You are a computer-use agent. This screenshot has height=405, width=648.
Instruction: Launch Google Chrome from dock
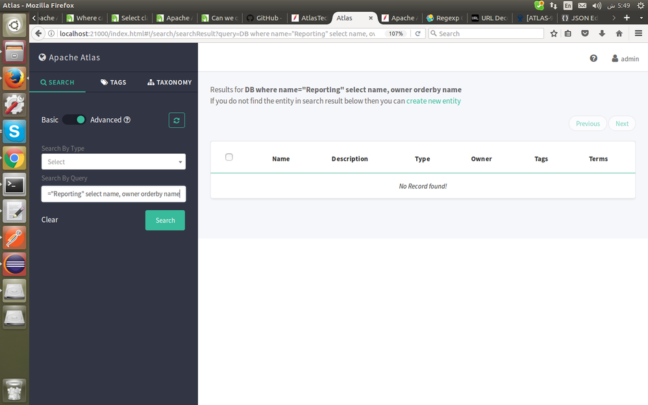pos(14,158)
